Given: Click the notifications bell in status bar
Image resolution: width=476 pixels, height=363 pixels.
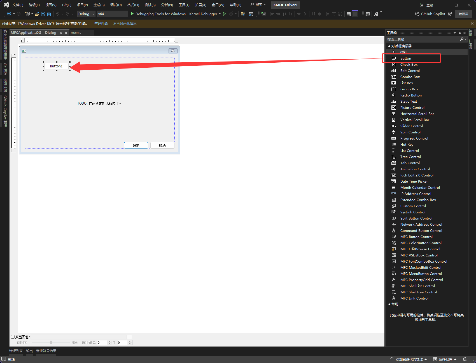Looking at the screenshot, I should 465,359.
